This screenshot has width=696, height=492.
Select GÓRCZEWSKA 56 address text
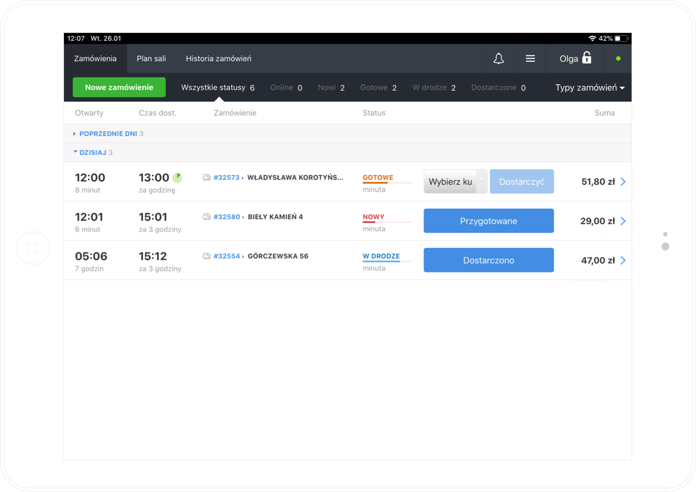point(278,256)
